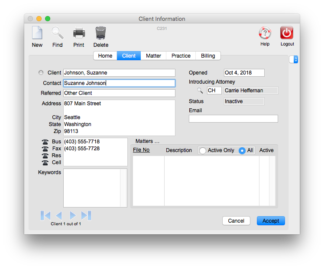Click the Introducing Attorney lookup magnifier
The image size is (324, 269).
[200, 91]
